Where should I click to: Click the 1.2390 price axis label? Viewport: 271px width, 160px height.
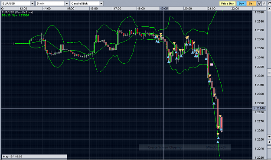[259, 12]
